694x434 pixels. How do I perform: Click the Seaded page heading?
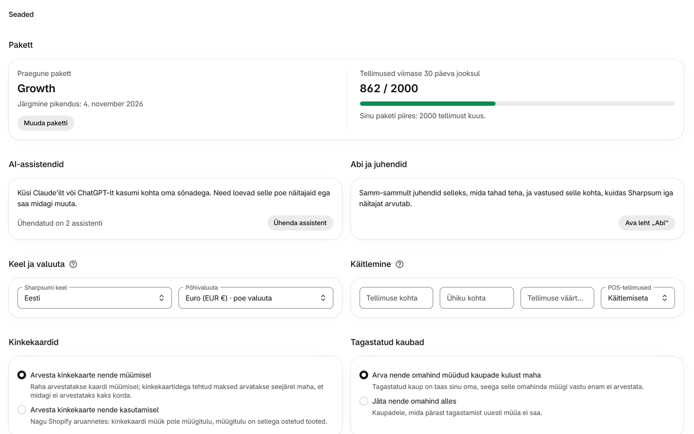click(x=21, y=15)
